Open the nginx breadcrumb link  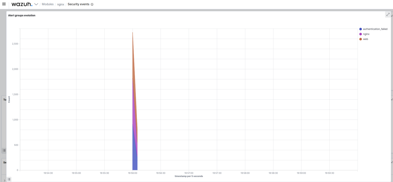click(61, 4)
